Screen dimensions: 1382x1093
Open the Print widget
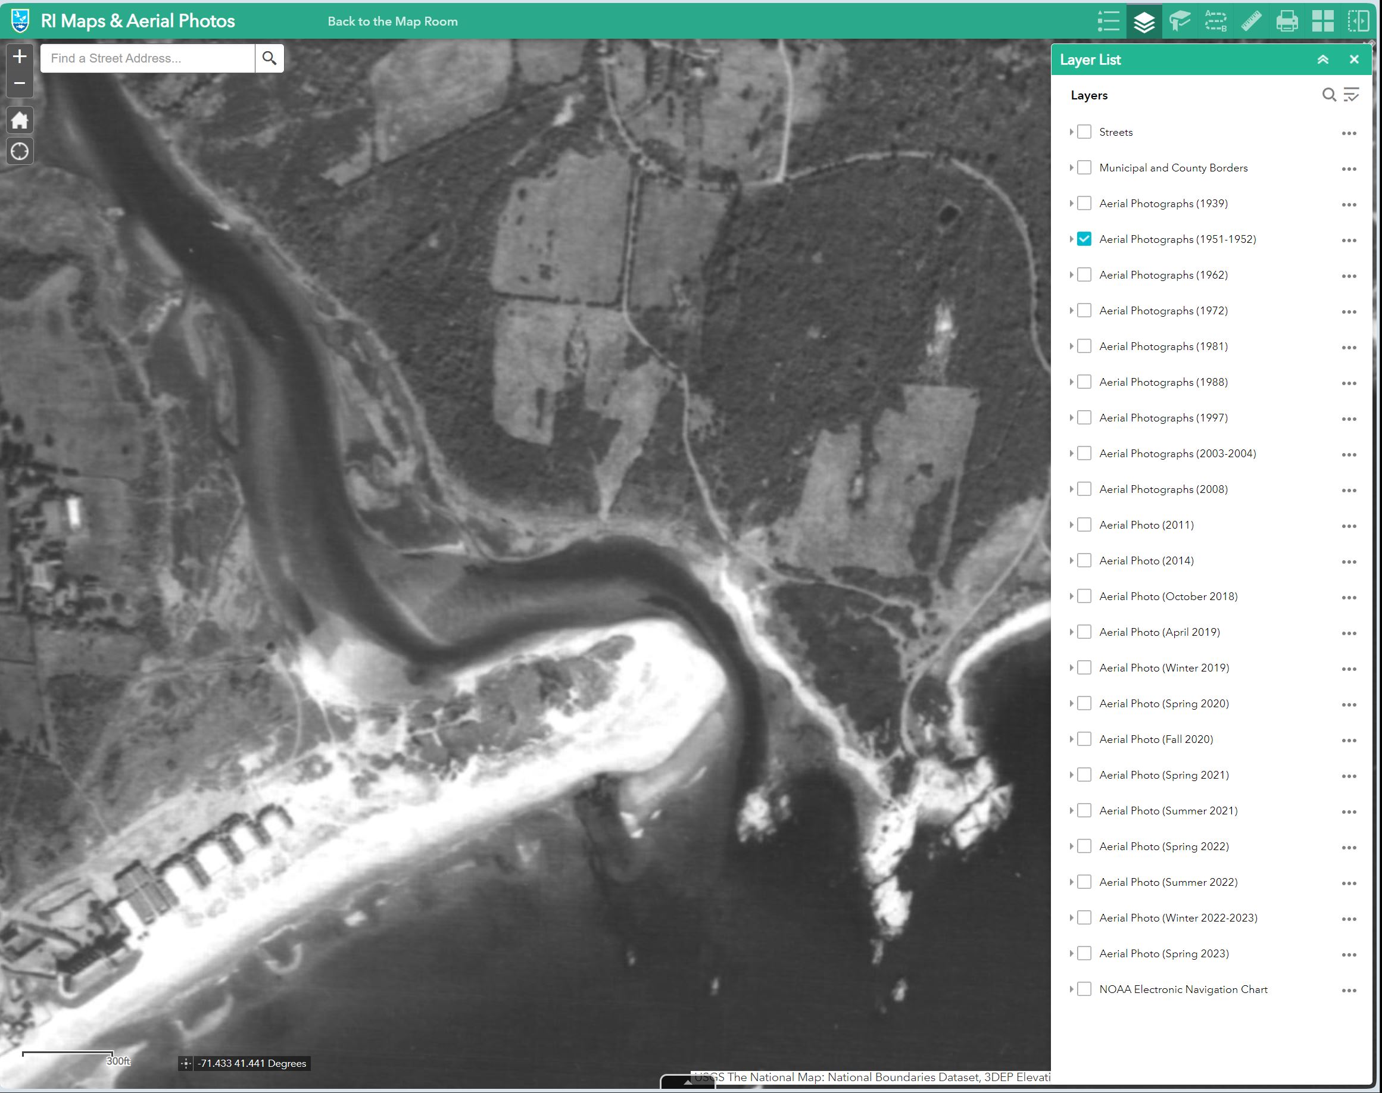(1287, 21)
